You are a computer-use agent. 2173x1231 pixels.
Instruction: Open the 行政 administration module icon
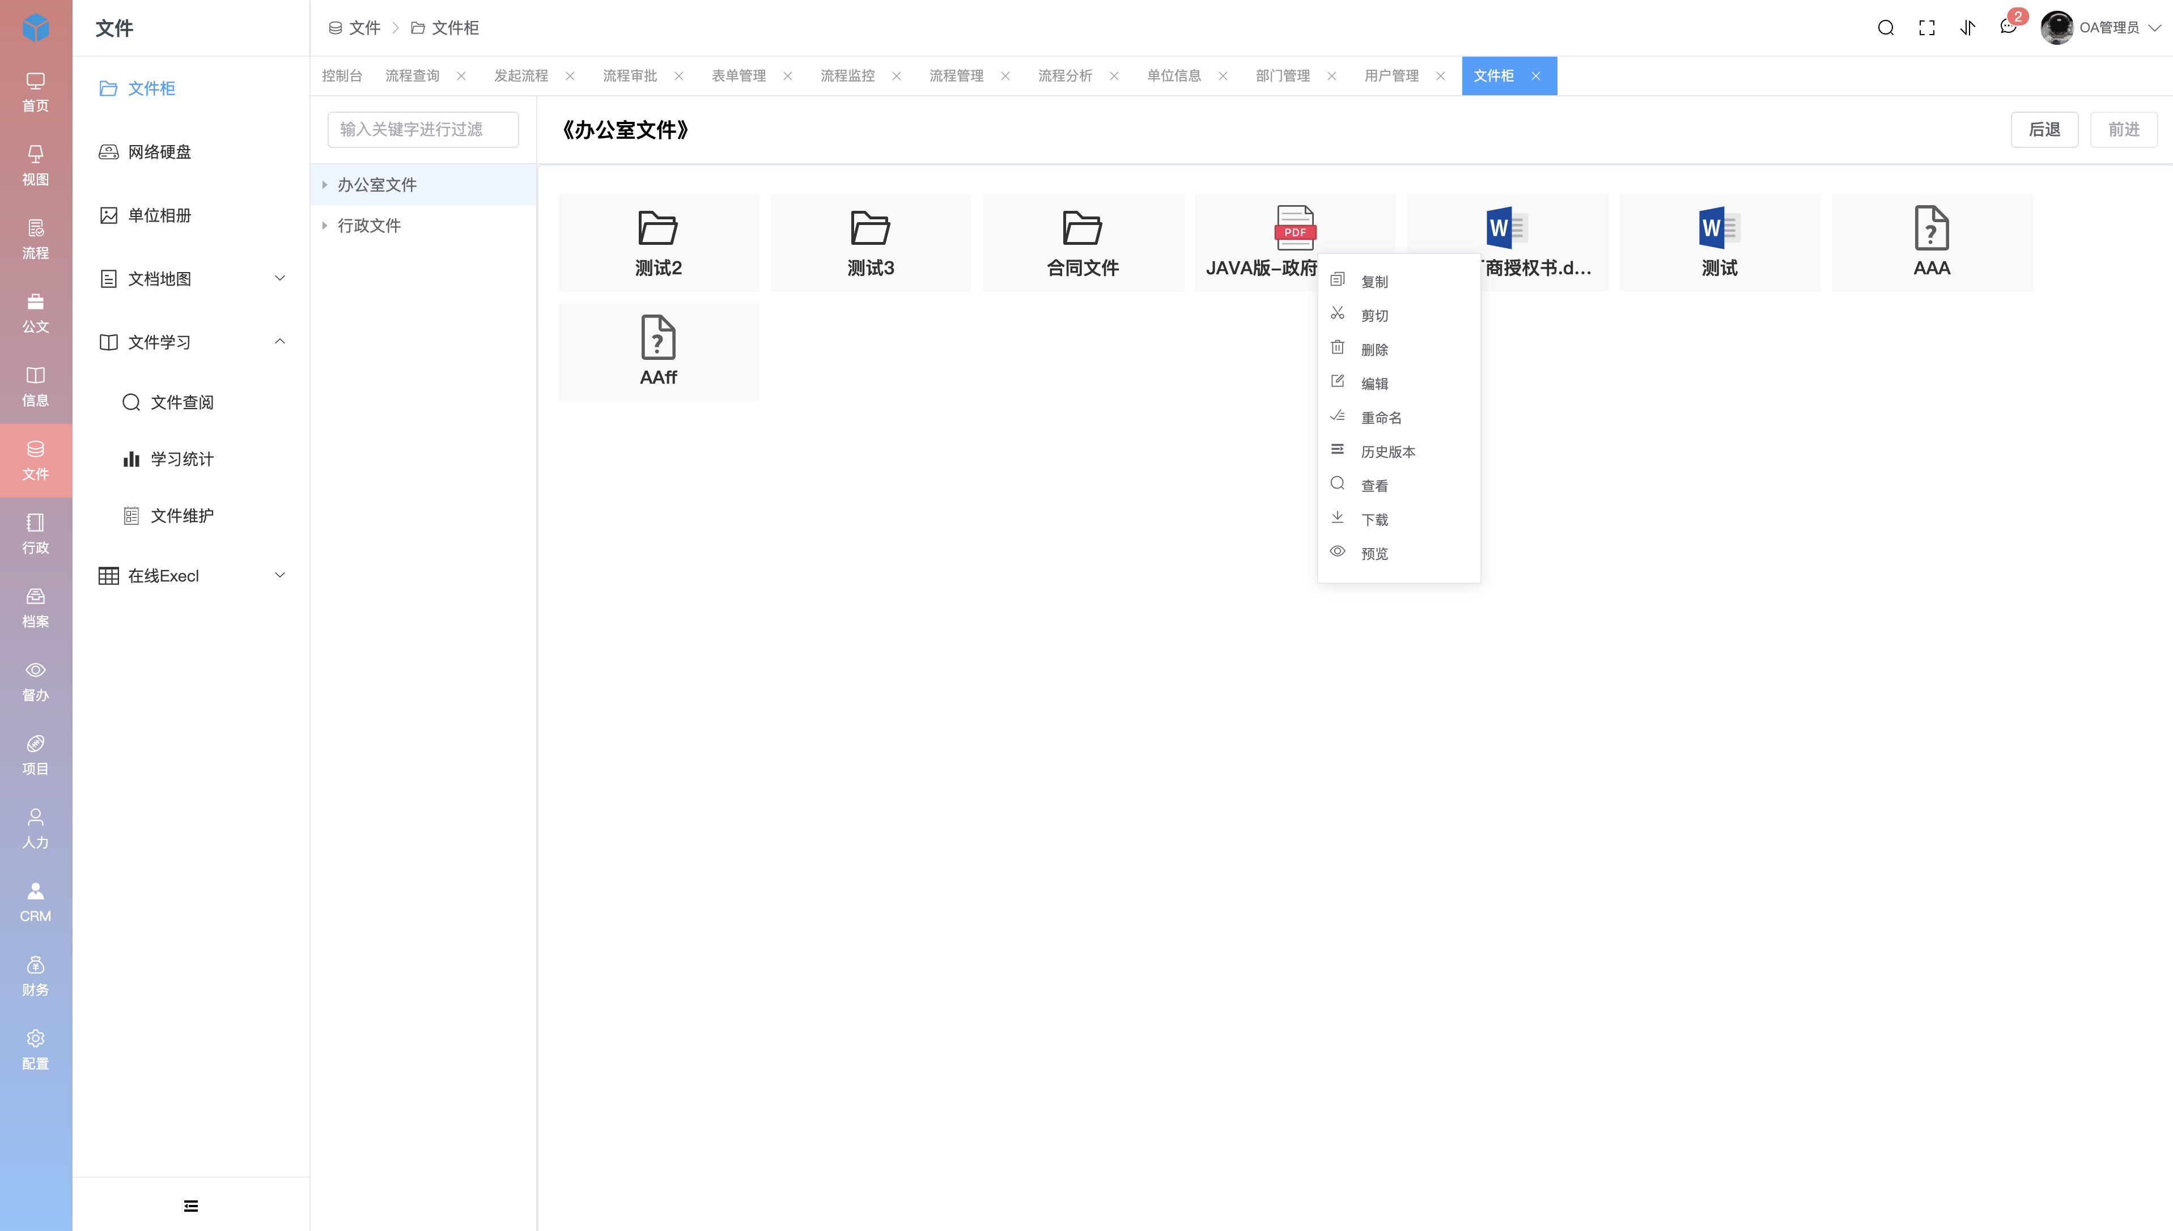(x=36, y=533)
